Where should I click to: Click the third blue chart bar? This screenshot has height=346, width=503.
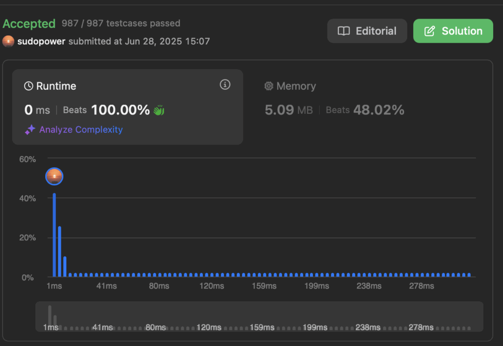65,266
